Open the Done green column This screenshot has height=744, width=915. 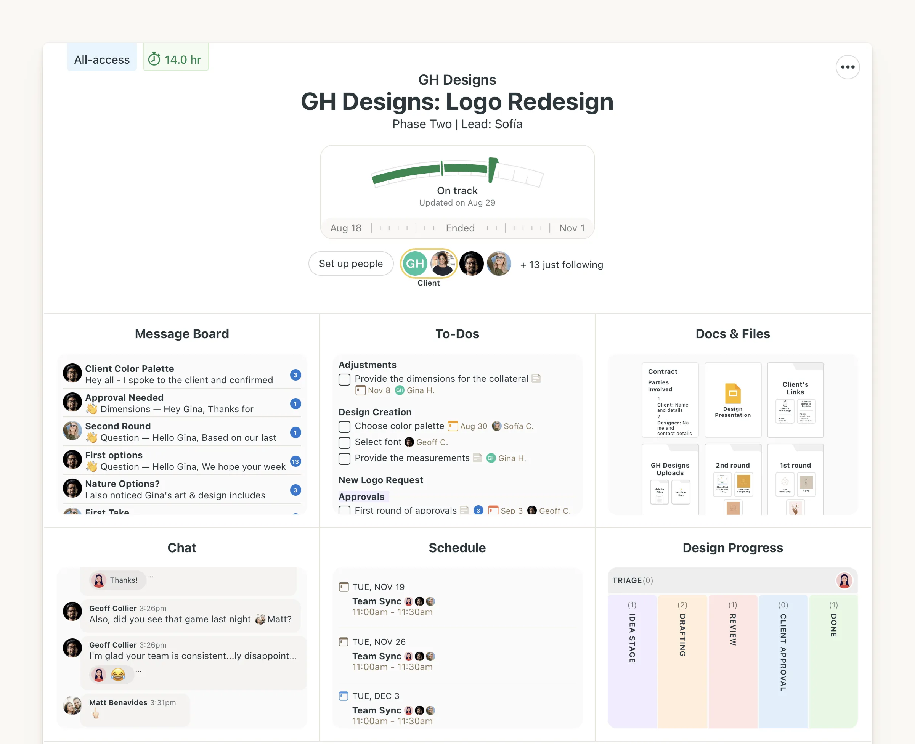pyautogui.click(x=833, y=661)
